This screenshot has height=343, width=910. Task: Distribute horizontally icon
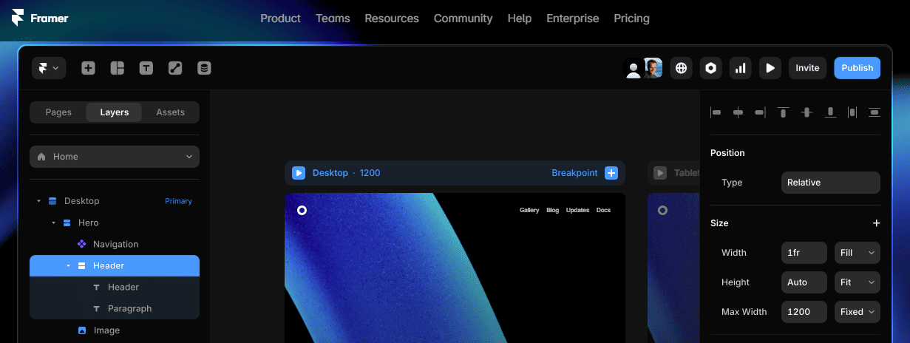(852, 112)
